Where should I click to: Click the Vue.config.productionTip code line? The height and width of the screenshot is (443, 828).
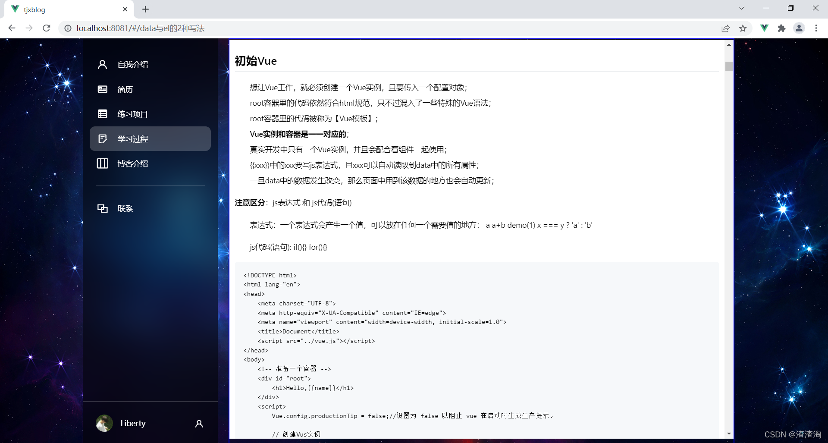tap(413, 416)
